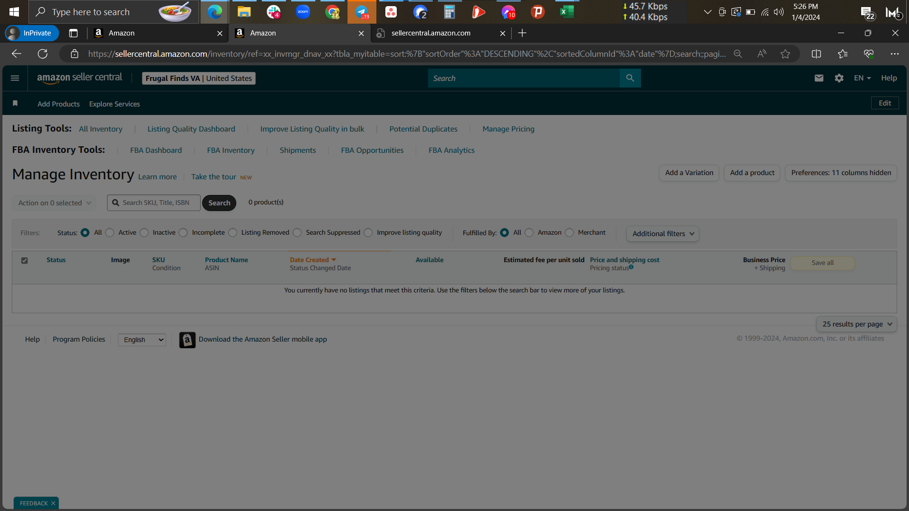Viewport: 909px width, 511px height.
Task: Click the Amazon Seller Central logo
Action: pyautogui.click(x=80, y=78)
